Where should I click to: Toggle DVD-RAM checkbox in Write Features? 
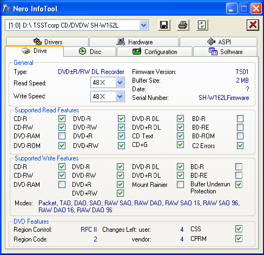(62, 185)
